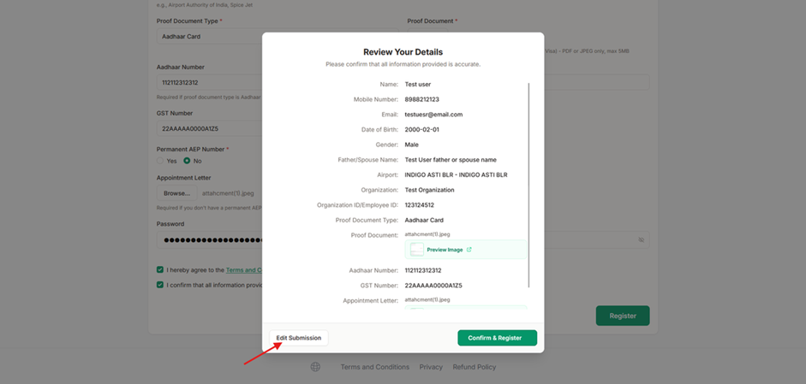806x384 pixels.
Task: Click Browse... button for Appointment Letter
Action: (177, 193)
